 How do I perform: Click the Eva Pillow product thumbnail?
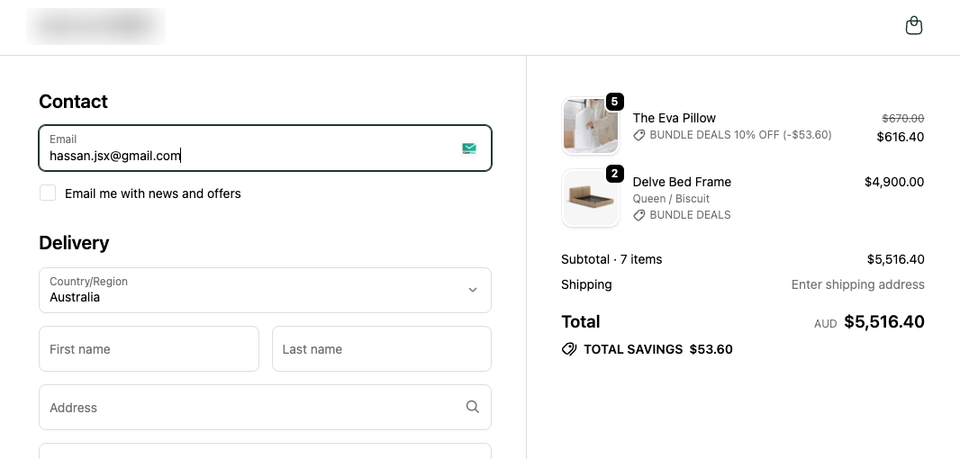(x=590, y=125)
